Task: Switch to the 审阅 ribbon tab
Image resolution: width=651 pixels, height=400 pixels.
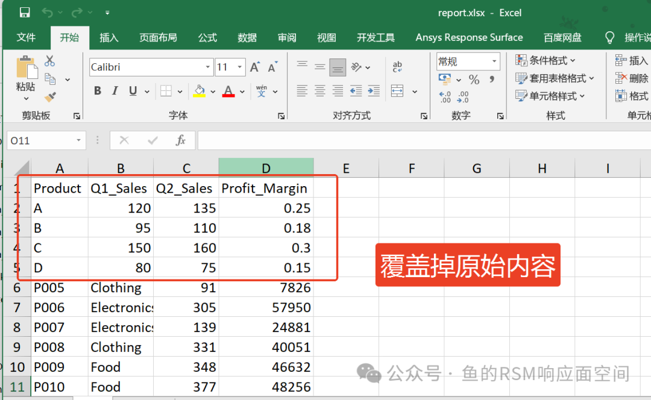Action: coord(287,37)
